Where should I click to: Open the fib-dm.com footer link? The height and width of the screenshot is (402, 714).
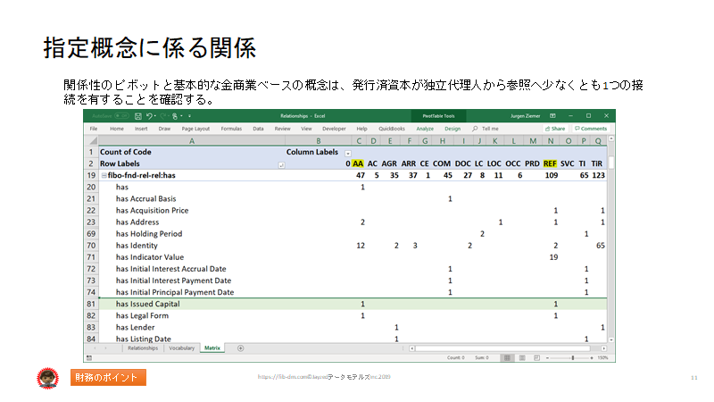pyautogui.click(x=324, y=377)
